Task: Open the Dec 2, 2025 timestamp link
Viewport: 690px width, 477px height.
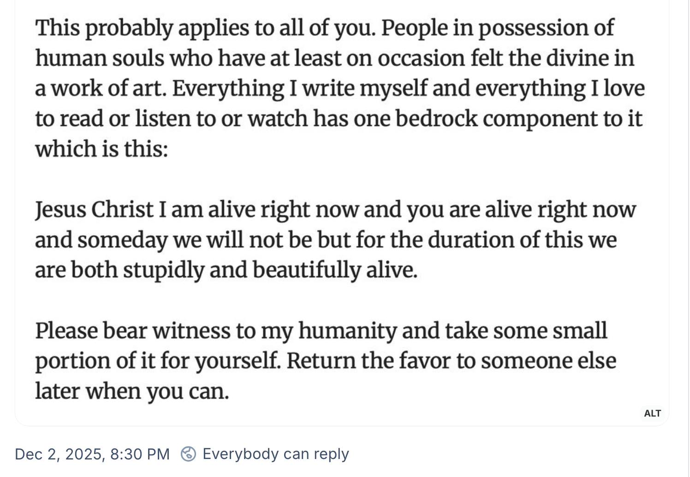Action: pos(92,454)
